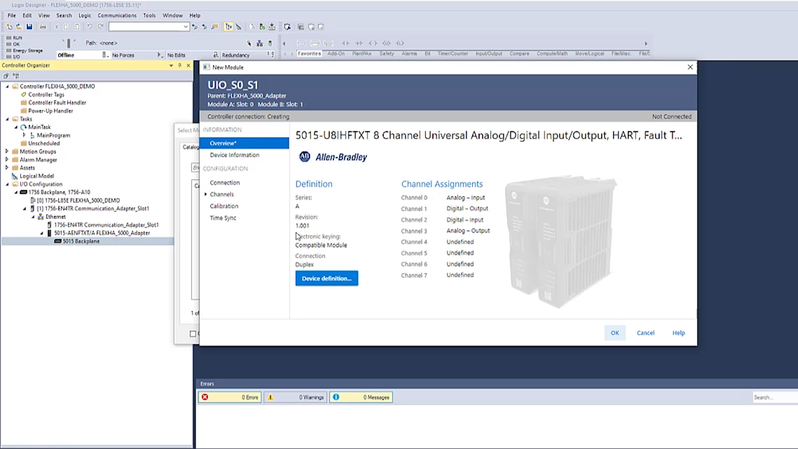The width and height of the screenshot is (798, 449).
Task: Expand Channels in the New Module sidebar
Action: 206,194
